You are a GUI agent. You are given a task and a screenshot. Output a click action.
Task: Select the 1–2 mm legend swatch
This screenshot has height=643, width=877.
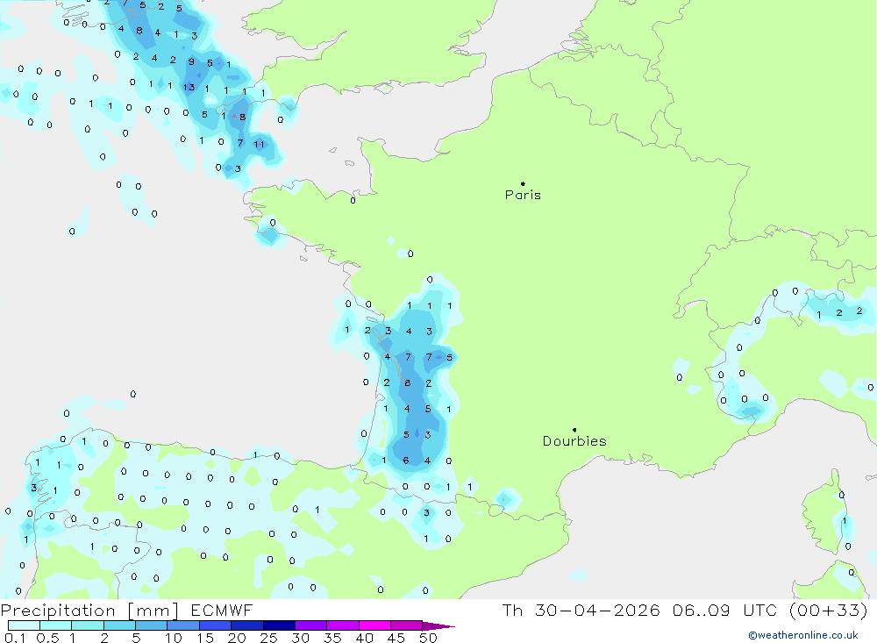pos(88,625)
